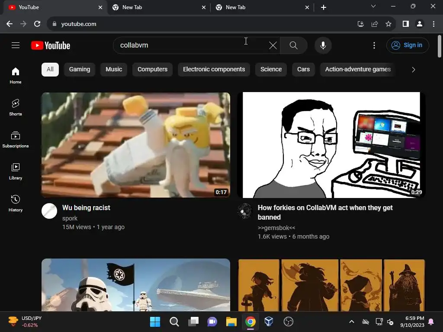
Task: Select the Gaming filter chip
Action: 80,70
